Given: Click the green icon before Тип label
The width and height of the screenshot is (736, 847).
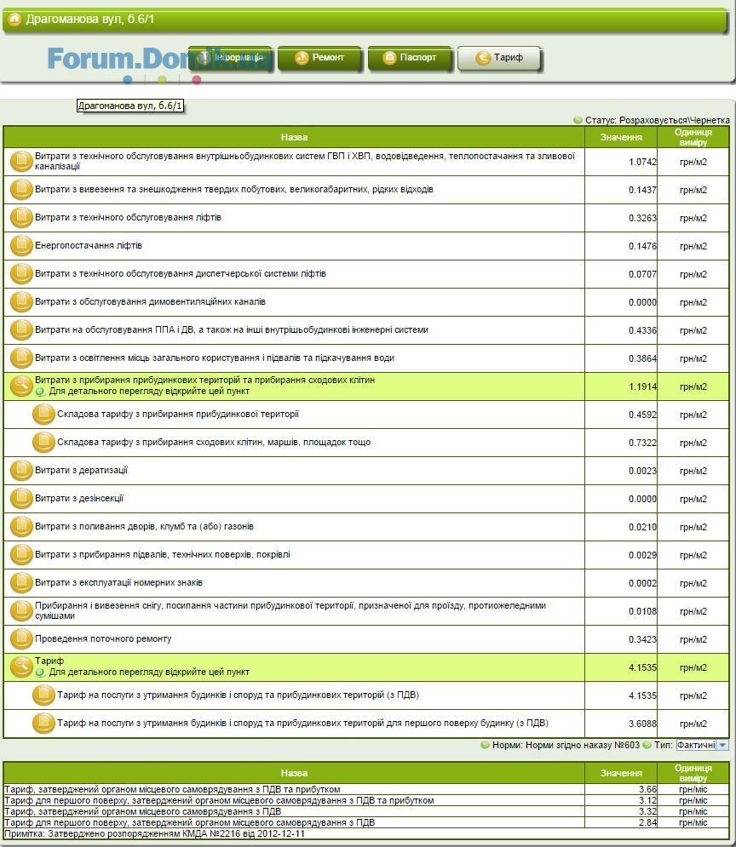Looking at the screenshot, I should tap(647, 745).
